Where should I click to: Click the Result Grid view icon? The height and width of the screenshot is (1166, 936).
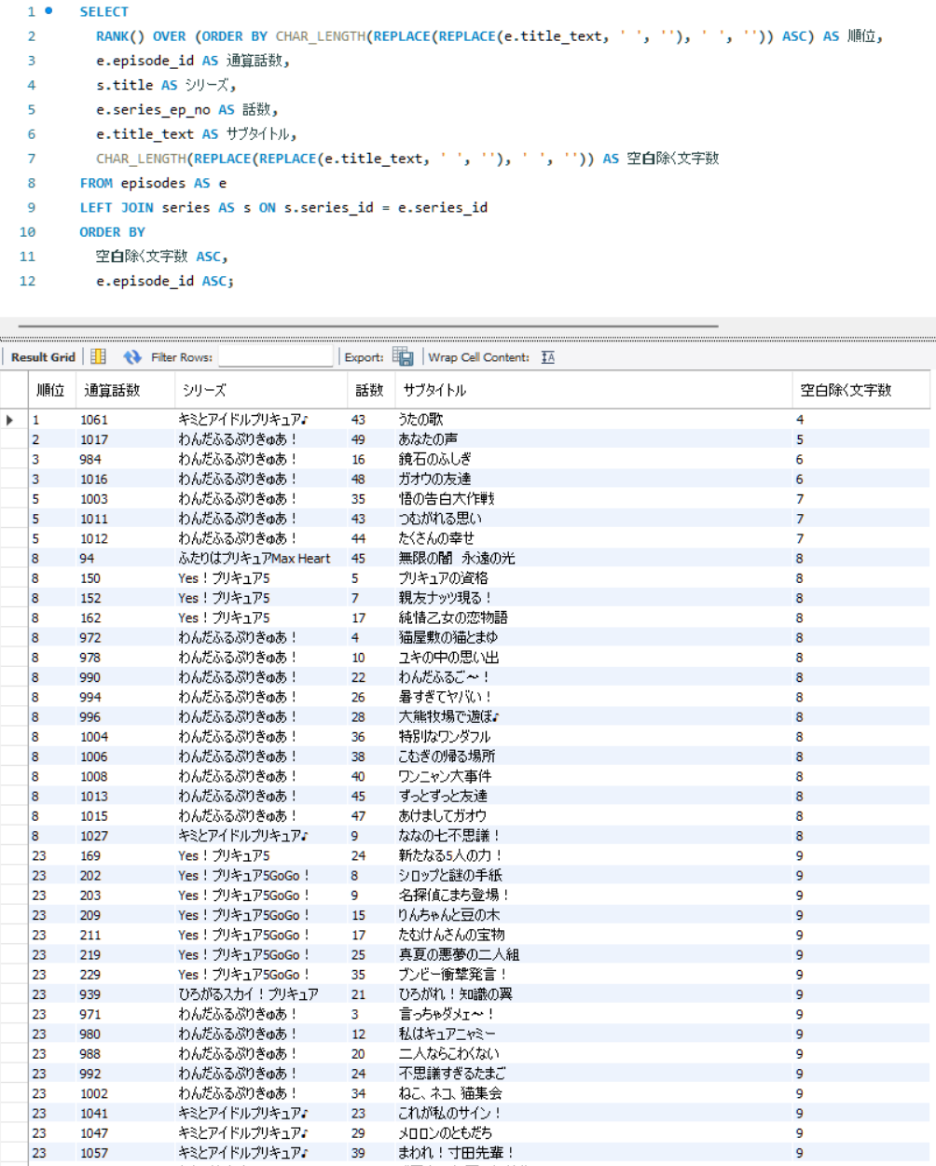click(x=98, y=357)
